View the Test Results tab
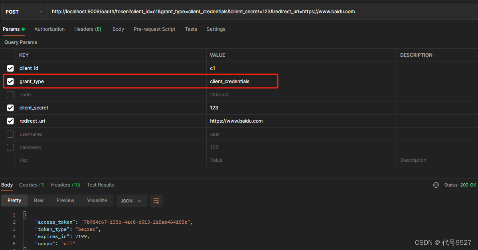Image resolution: width=478 pixels, height=250 pixels. [x=101, y=185]
